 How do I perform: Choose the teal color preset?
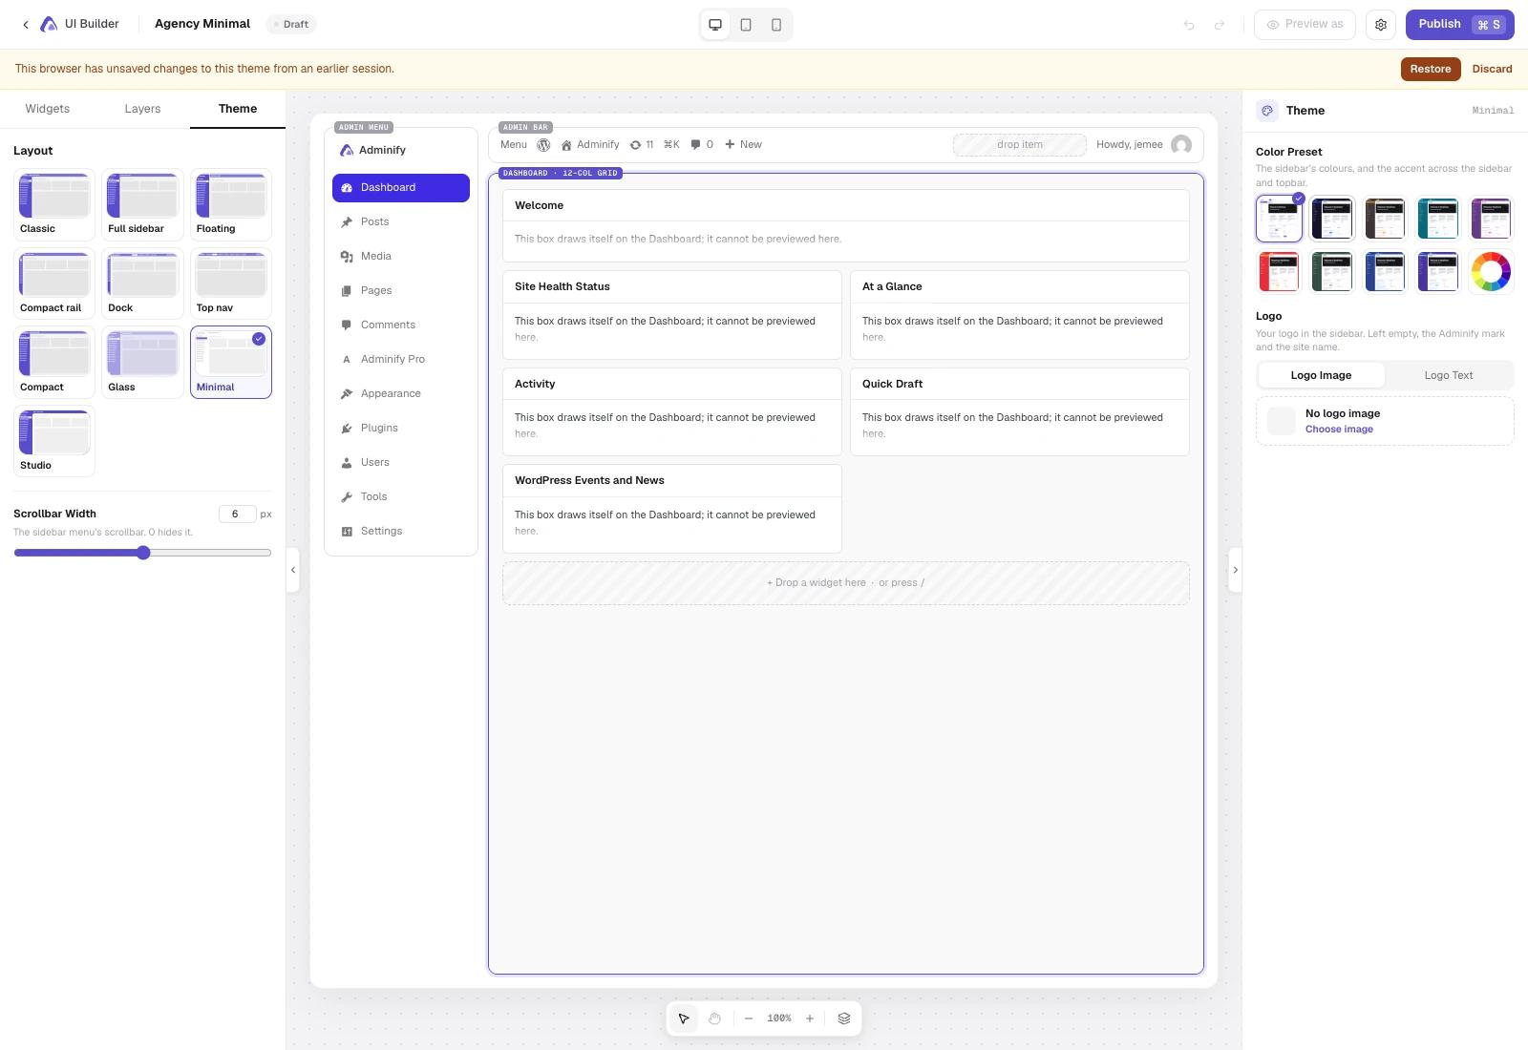(1437, 219)
